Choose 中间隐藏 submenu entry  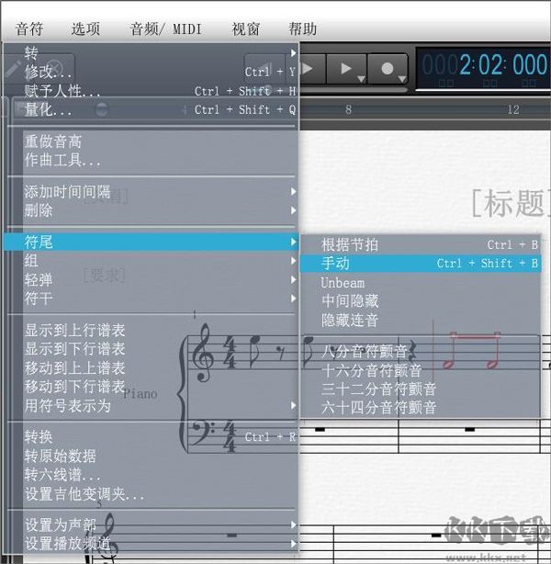[421, 301]
